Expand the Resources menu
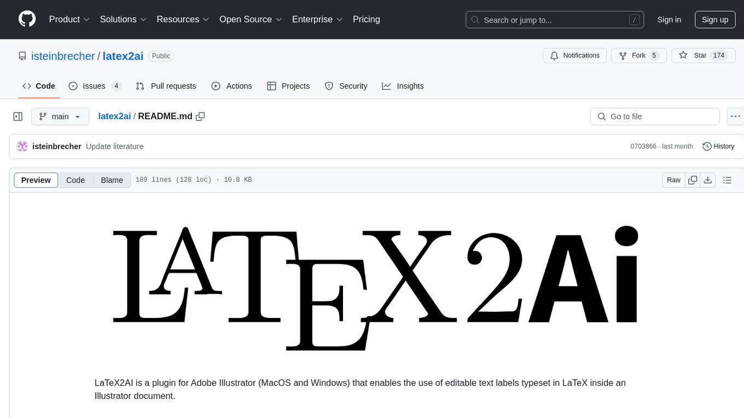Image resolution: width=744 pixels, height=418 pixels. 183,19
